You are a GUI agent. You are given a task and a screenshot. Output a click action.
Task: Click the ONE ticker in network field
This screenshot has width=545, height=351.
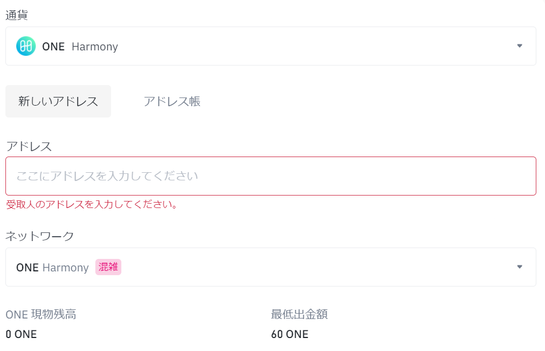[28, 268]
